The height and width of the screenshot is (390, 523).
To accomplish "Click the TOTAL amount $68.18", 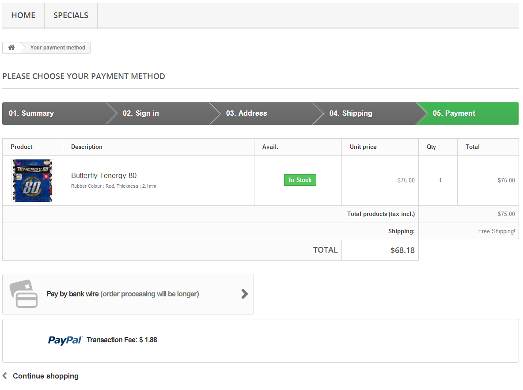I will [402, 250].
